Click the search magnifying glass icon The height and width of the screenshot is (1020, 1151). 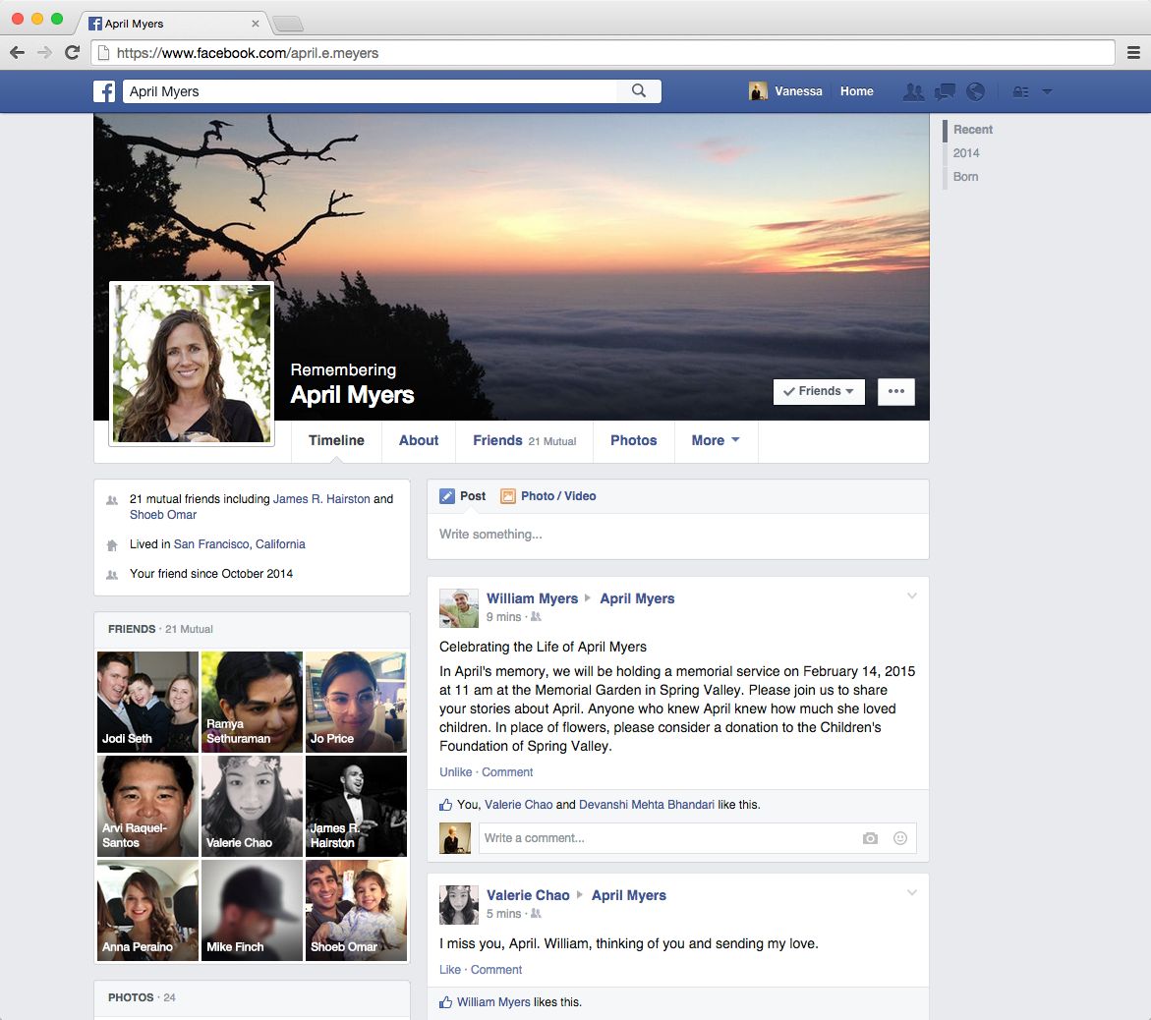[639, 91]
